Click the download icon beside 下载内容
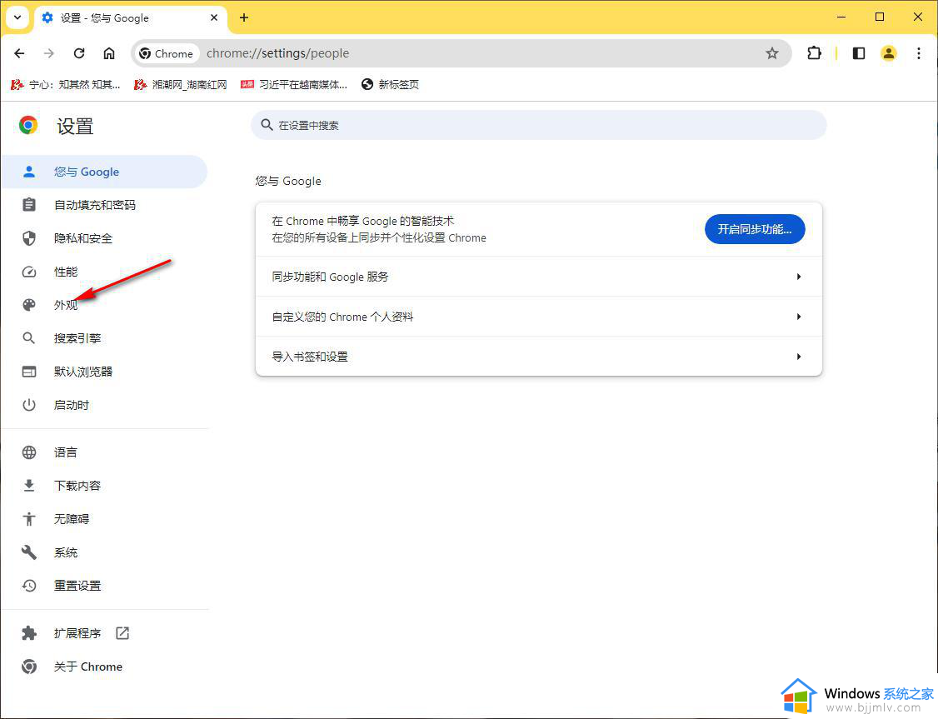The width and height of the screenshot is (938, 719). point(28,486)
